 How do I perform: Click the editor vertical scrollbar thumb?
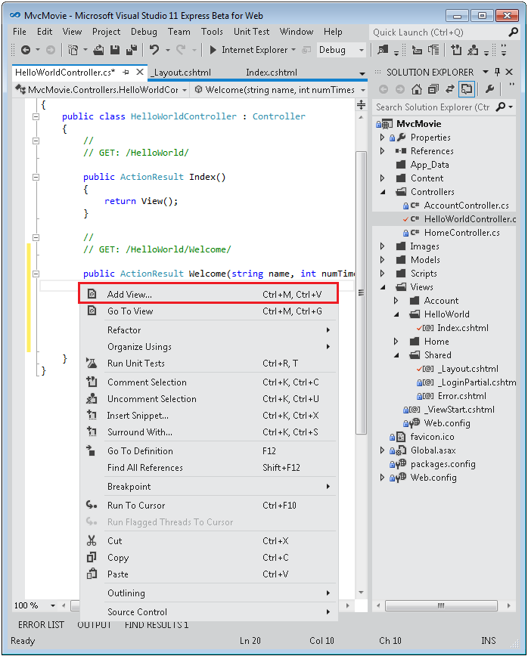click(361, 293)
